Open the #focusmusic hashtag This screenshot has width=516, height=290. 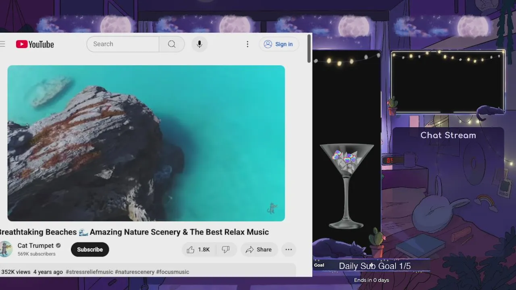[x=173, y=272]
